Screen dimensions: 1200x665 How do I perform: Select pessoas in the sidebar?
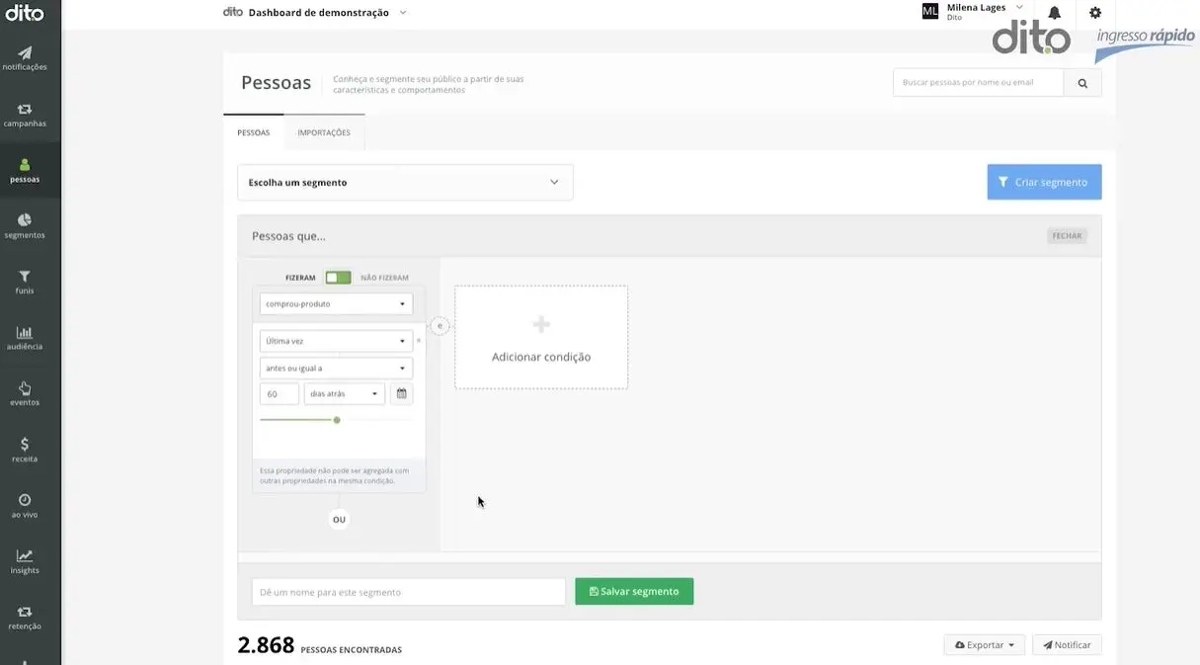tap(25, 171)
